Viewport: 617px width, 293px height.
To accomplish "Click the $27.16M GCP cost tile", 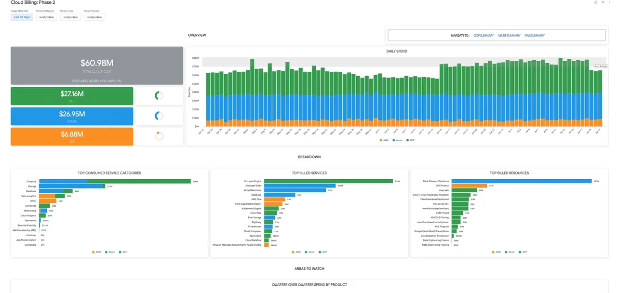I will coord(72,96).
